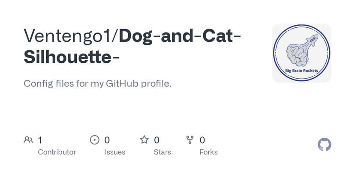
Task: Click the Stars star icon
Action: tap(144, 140)
